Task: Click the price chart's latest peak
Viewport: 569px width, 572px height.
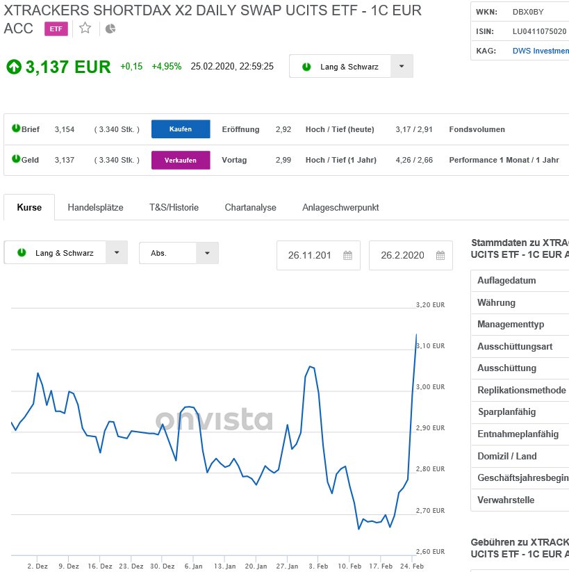Action: click(415, 335)
